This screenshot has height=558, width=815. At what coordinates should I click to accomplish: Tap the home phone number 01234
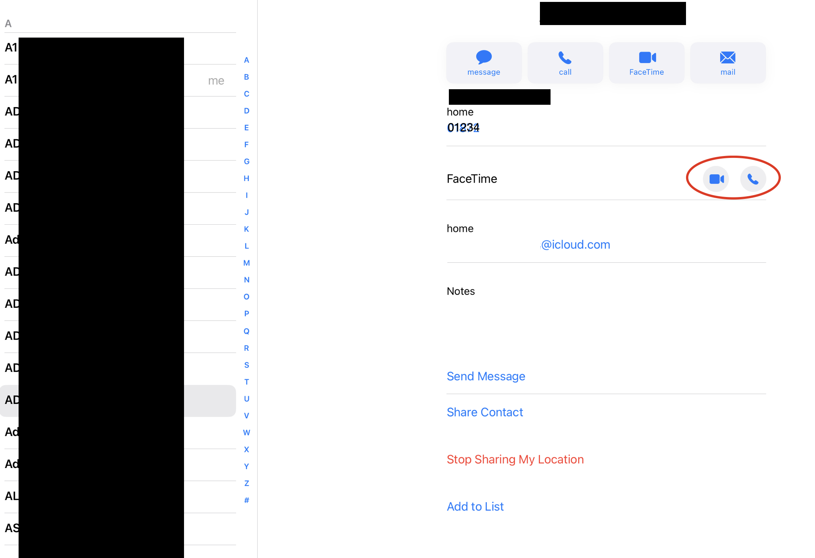click(x=463, y=128)
